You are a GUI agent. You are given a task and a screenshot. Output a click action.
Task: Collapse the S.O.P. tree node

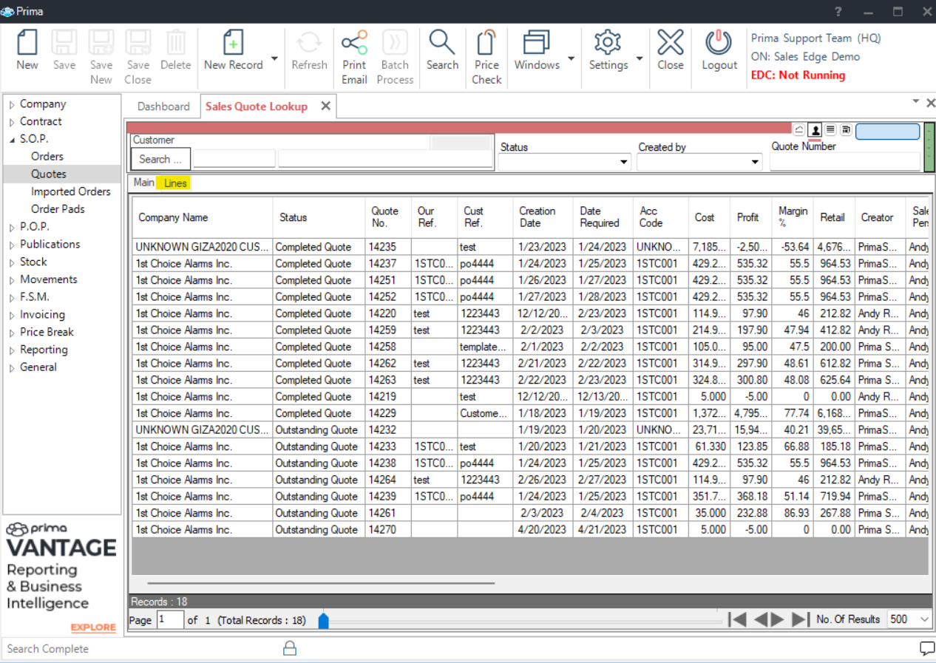coord(12,139)
